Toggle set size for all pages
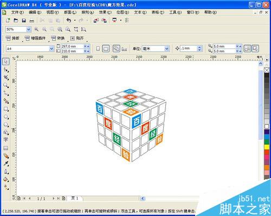This screenshot has height=216, width=271. 116,49
